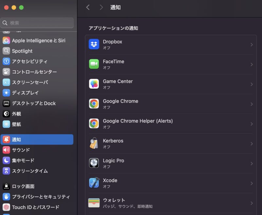Click the ウォレット wallet icon
This screenshot has height=215, width=262.
(x=94, y=203)
